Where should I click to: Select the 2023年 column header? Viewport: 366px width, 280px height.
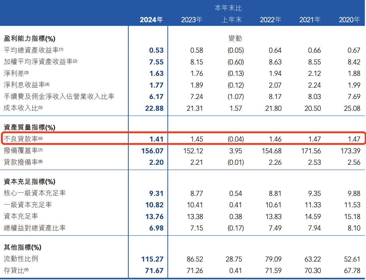[192, 20]
